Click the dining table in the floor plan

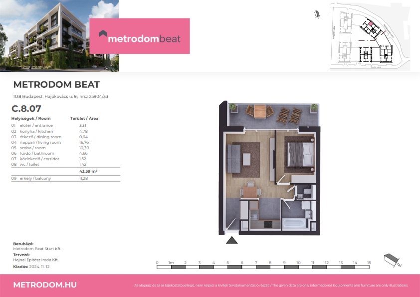(250, 191)
